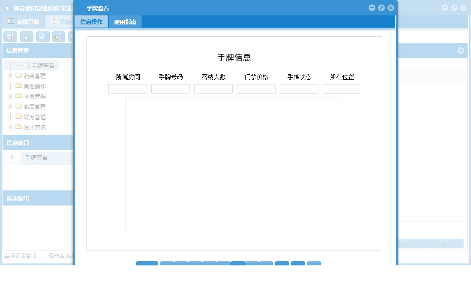Click the folder icon beside 财务管理

(18, 116)
